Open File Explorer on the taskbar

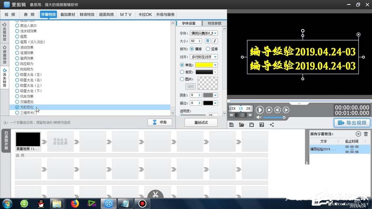(57, 204)
